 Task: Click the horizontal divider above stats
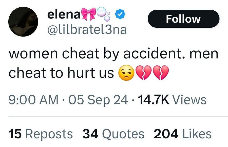click(x=114, y=116)
